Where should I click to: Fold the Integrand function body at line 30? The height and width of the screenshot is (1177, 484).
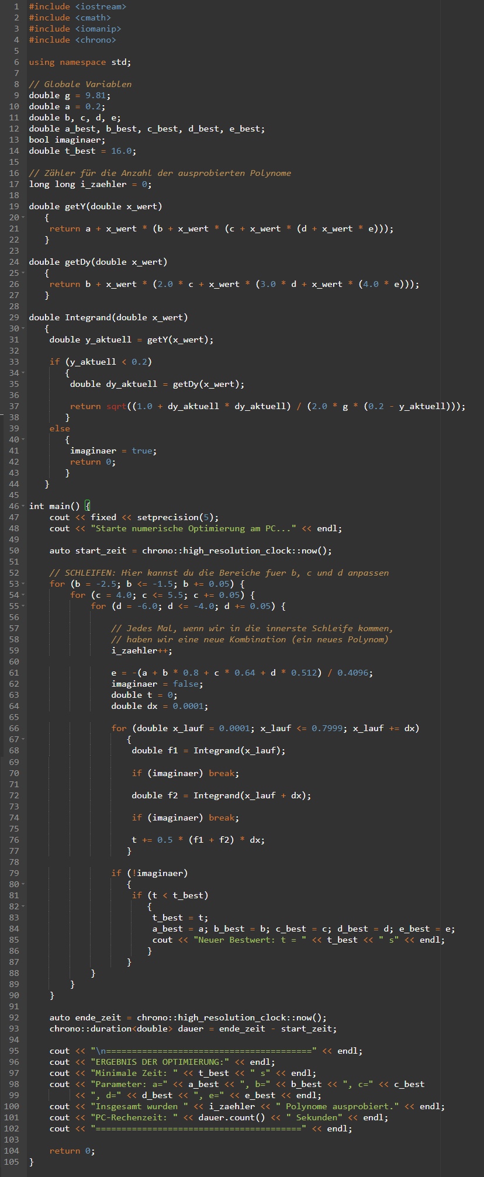tap(22, 328)
